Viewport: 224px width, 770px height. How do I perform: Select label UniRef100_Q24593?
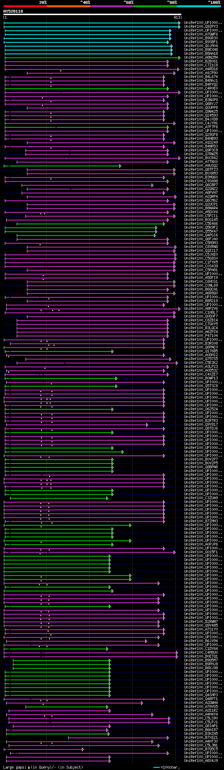coord(201,115)
